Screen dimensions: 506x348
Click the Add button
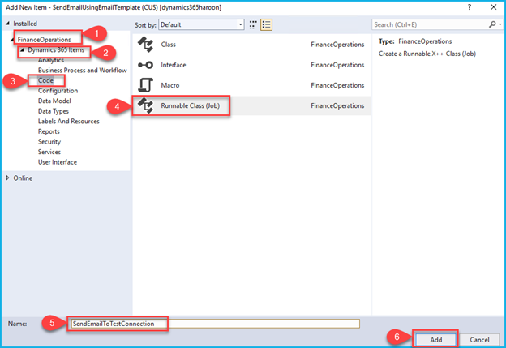[x=435, y=338]
